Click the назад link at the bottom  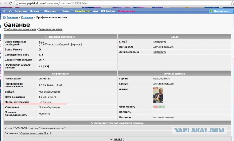[118, 139]
